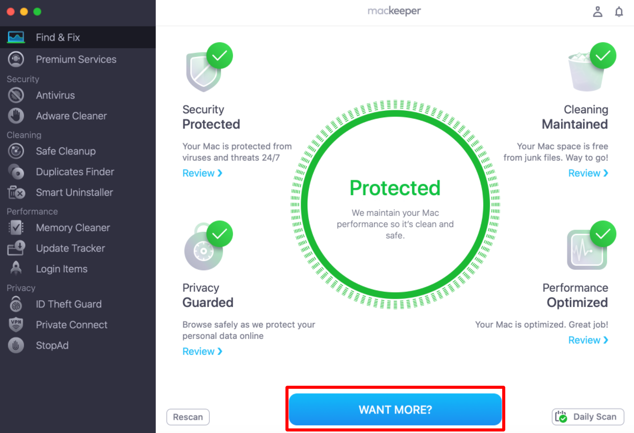The image size is (634, 433).
Task: Click the Rescan button
Action: pos(188,417)
